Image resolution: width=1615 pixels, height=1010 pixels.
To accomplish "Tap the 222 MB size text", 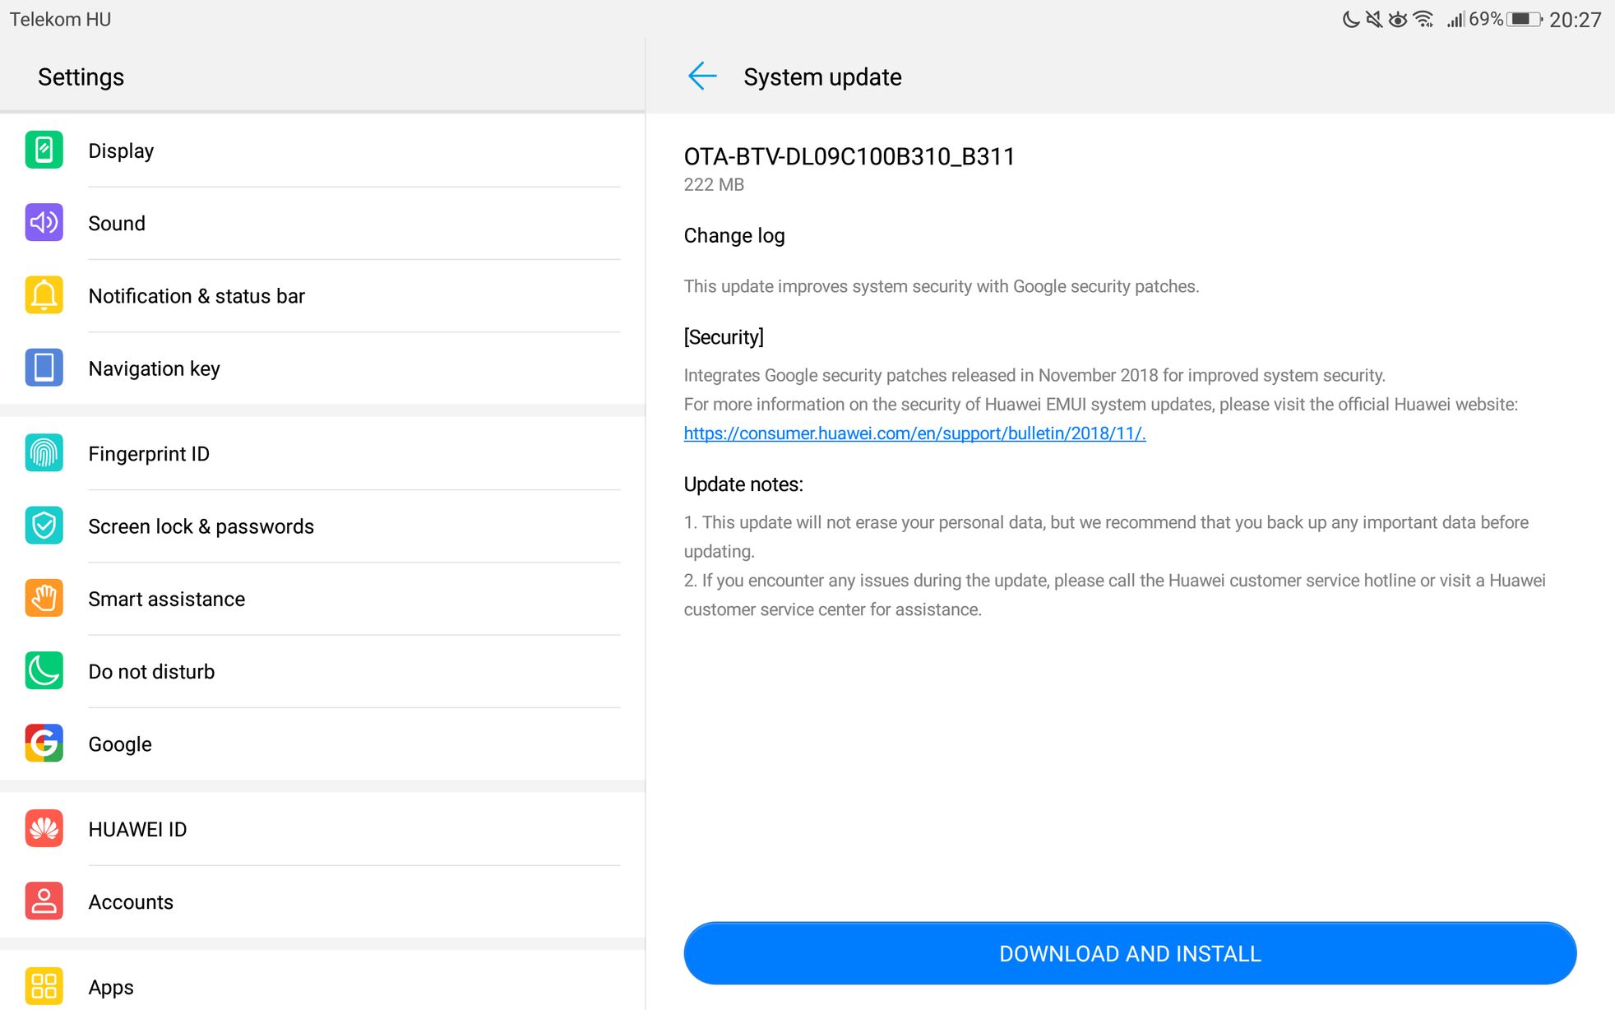I will click(714, 185).
